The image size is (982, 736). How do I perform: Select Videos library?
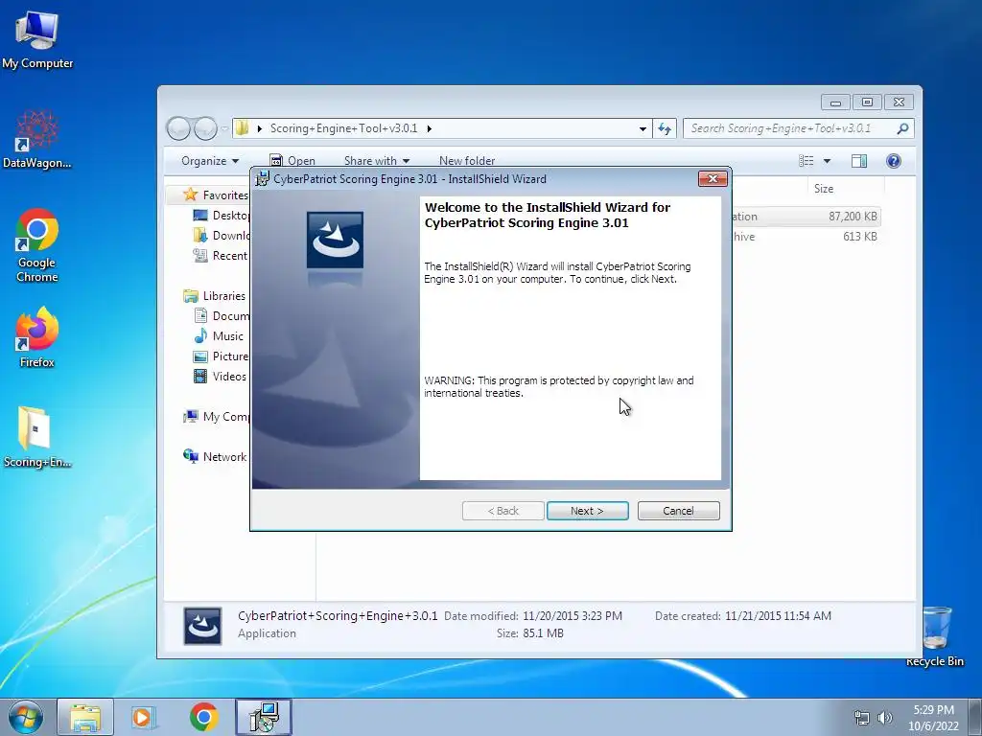coord(220,376)
